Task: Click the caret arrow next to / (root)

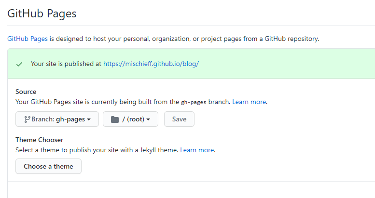Action: [149, 119]
